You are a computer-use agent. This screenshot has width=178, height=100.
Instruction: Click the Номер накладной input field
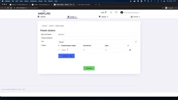[x=97, y=38]
